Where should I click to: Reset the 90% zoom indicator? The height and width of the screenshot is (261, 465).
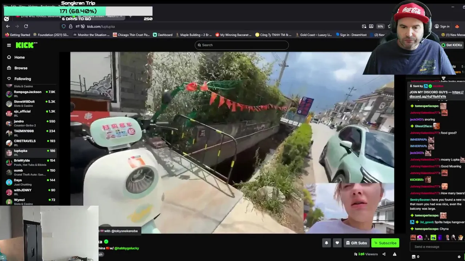point(380,26)
